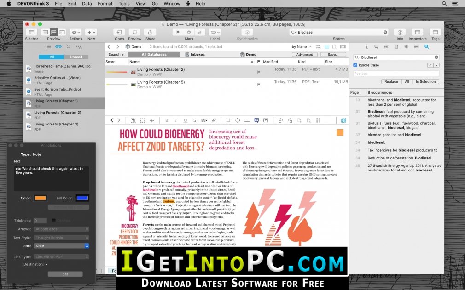Click the Sidebar toolbar icon
The image size is (465, 290).
click(31, 32)
